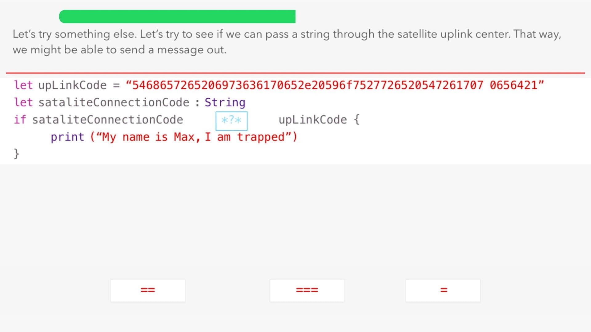Click the red hex string literal value
The width and height of the screenshot is (591, 332).
336,85
